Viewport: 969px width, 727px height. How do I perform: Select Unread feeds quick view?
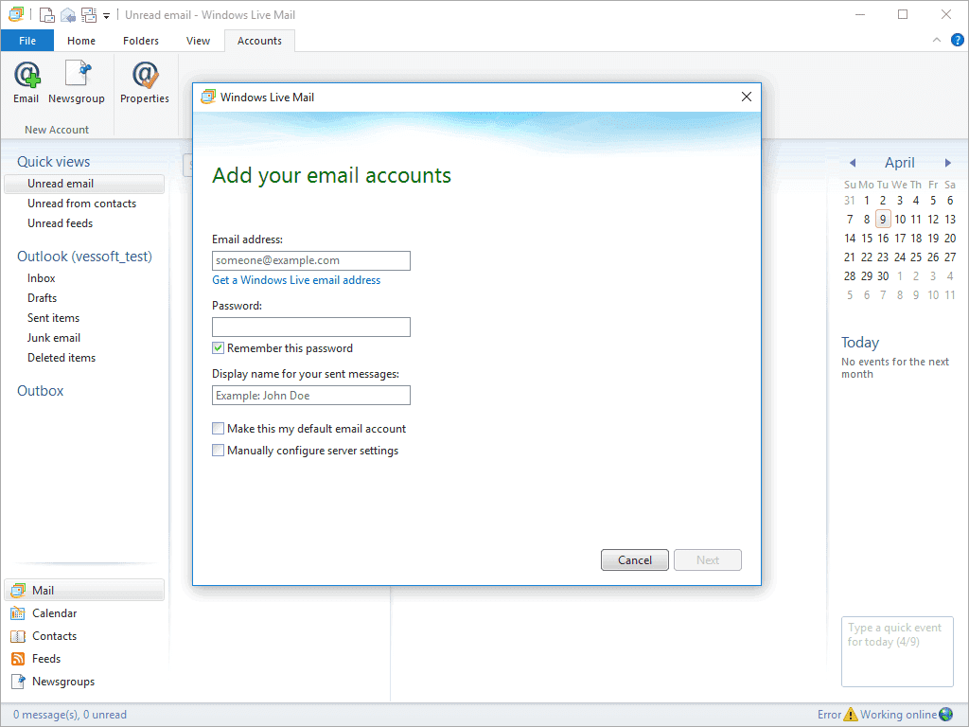(x=60, y=223)
